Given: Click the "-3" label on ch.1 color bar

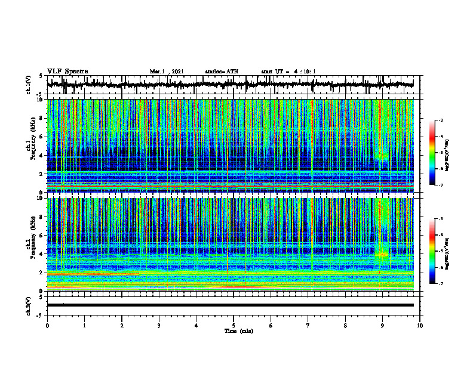Looking at the screenshot, I should (440, 120).
